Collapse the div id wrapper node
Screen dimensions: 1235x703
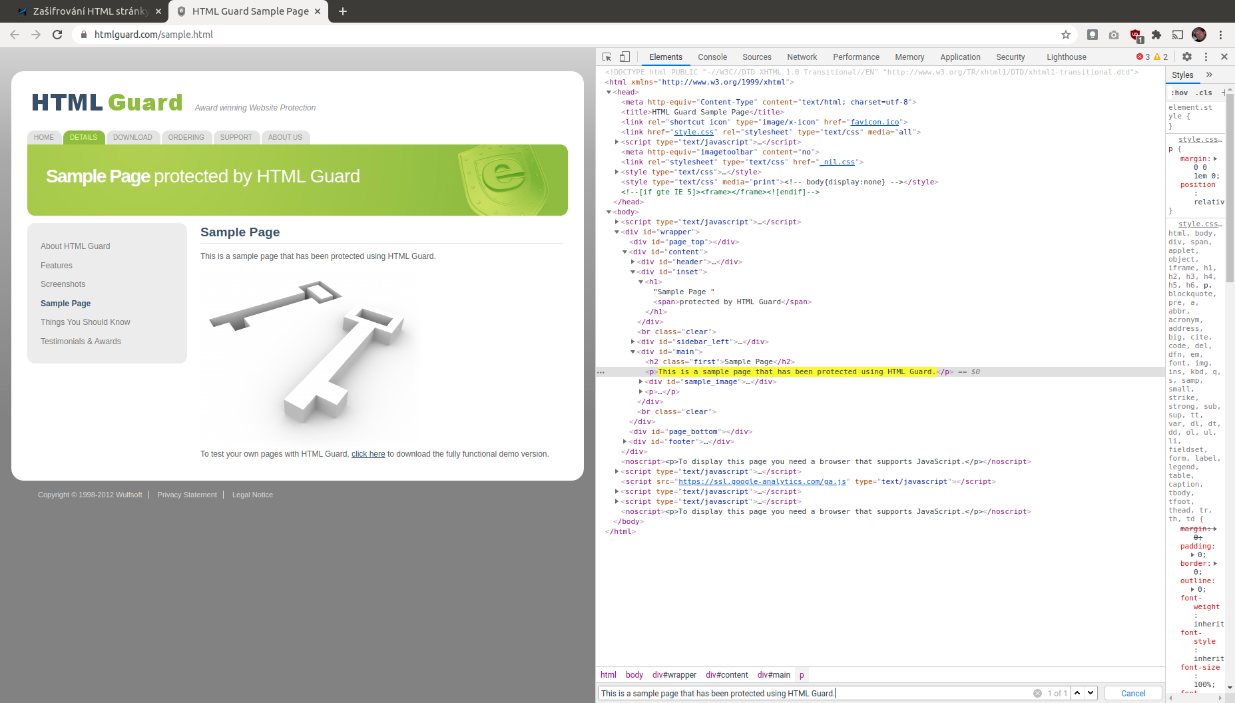(617, 232)
